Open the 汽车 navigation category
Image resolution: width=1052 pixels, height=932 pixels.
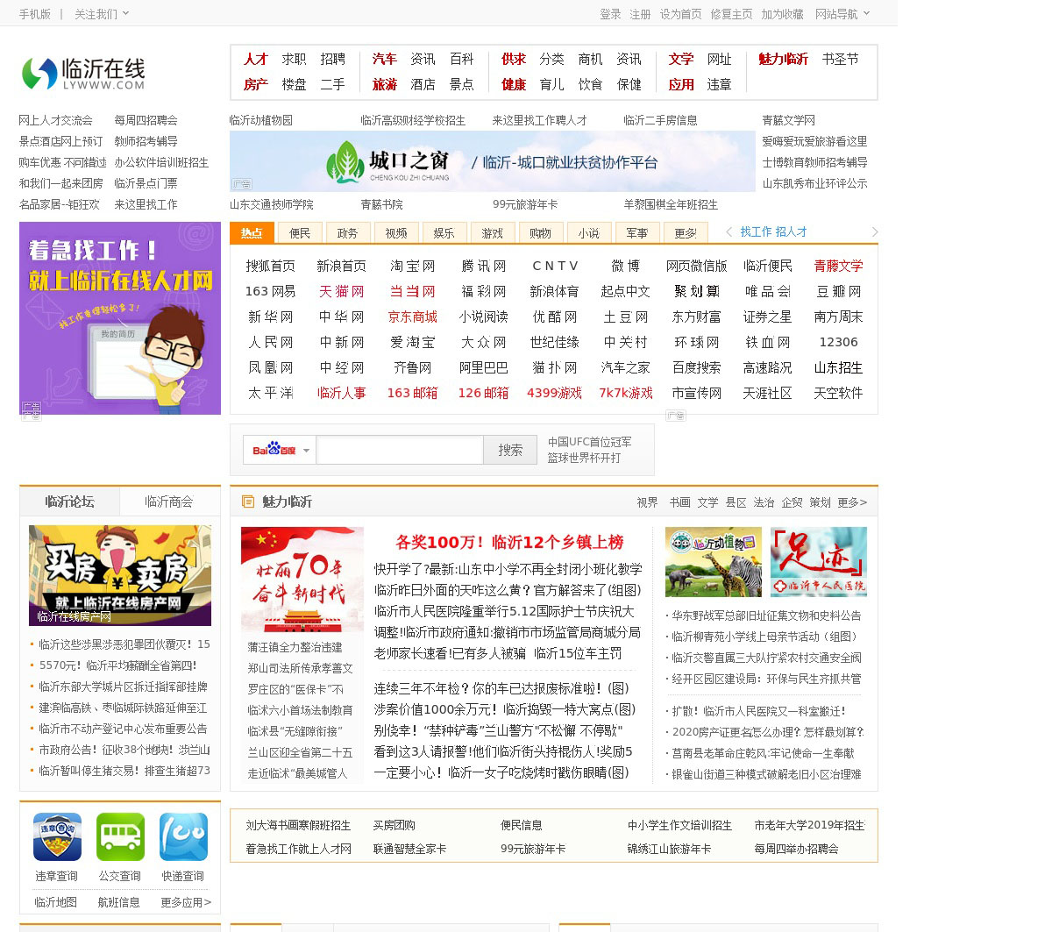click(384, 59)
